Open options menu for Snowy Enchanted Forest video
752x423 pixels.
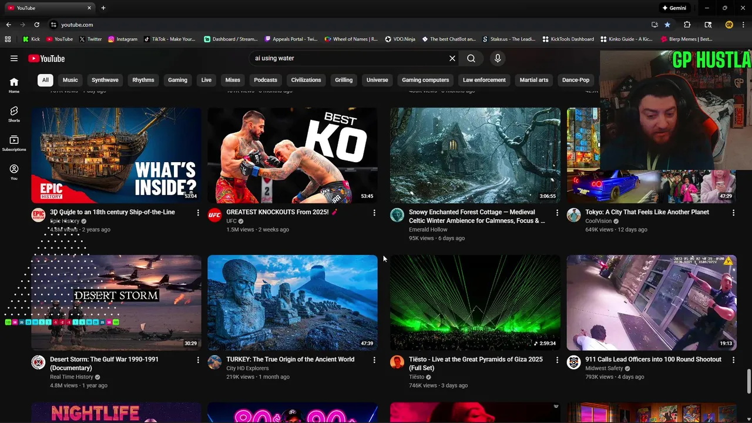[x=558, y=213]
